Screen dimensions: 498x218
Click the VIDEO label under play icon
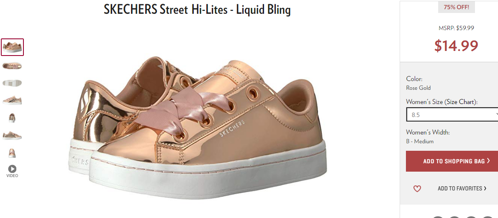12,175
